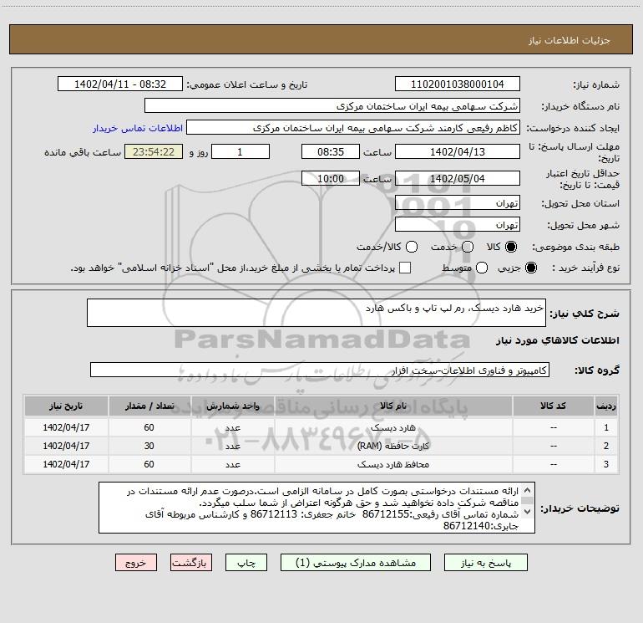This screenshot has width=643, height=623.
Task: Click the تعداد / مقدار column header
Action: [x=149, y=406]
